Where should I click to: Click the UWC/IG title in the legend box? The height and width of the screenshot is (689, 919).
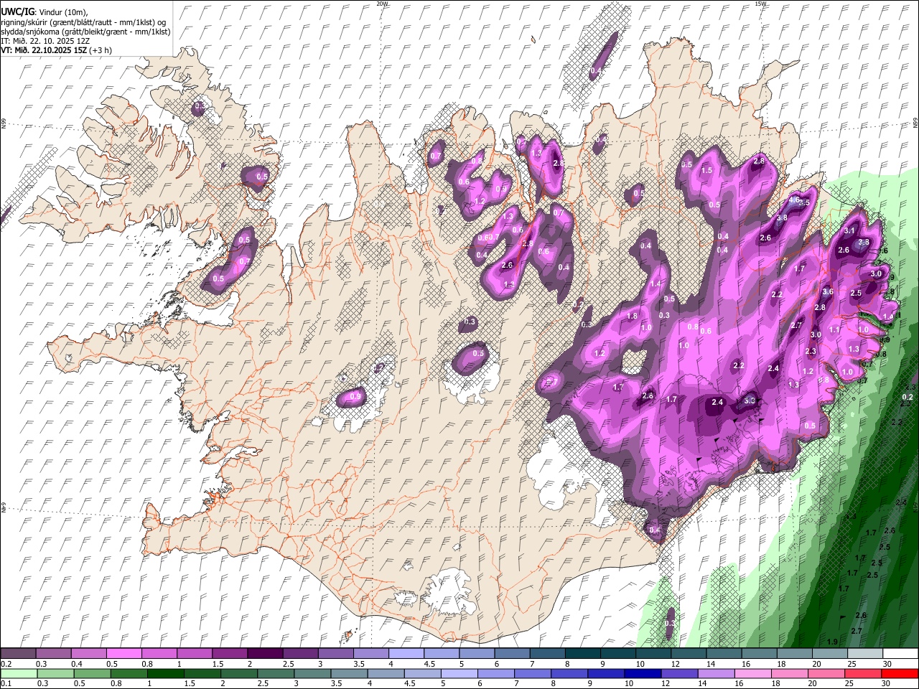pos(17,12)
